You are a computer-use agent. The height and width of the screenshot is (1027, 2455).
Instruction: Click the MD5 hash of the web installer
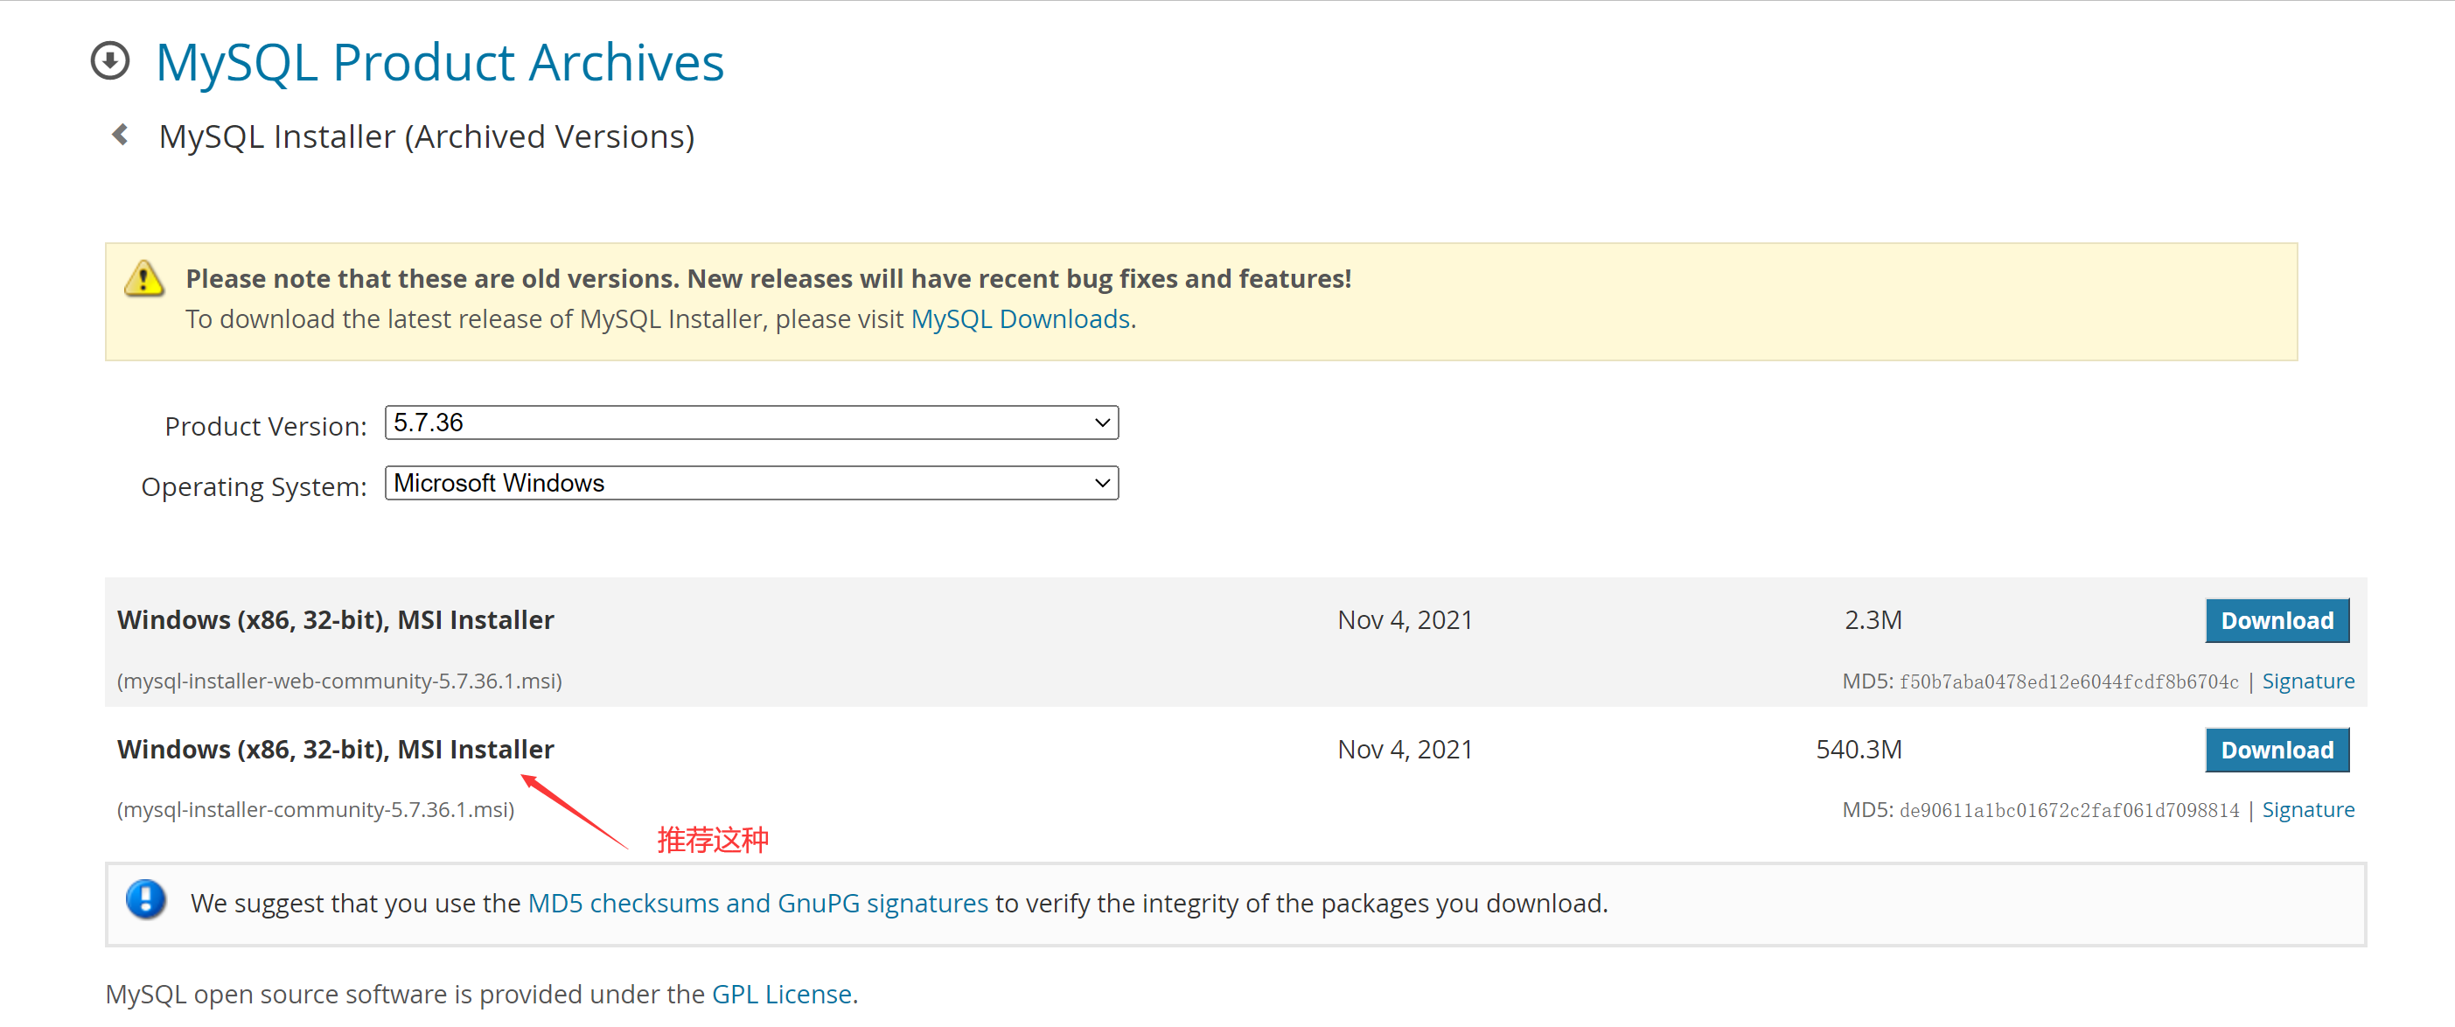click(x=2068, y=680)
